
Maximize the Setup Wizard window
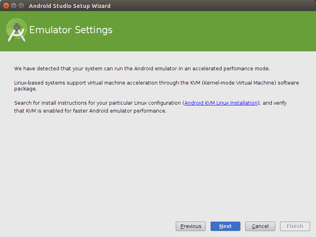(x=21, y=6)
